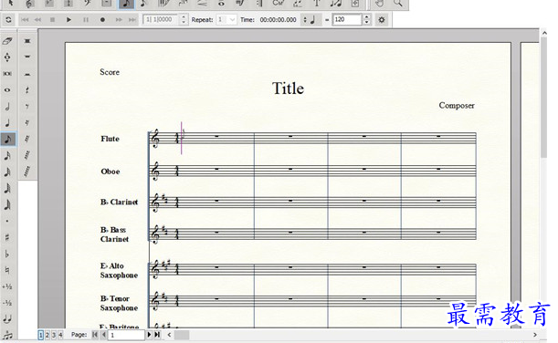558x343 pixels.
Task: Select the Lyrics tool
Action: pos(298,4)
